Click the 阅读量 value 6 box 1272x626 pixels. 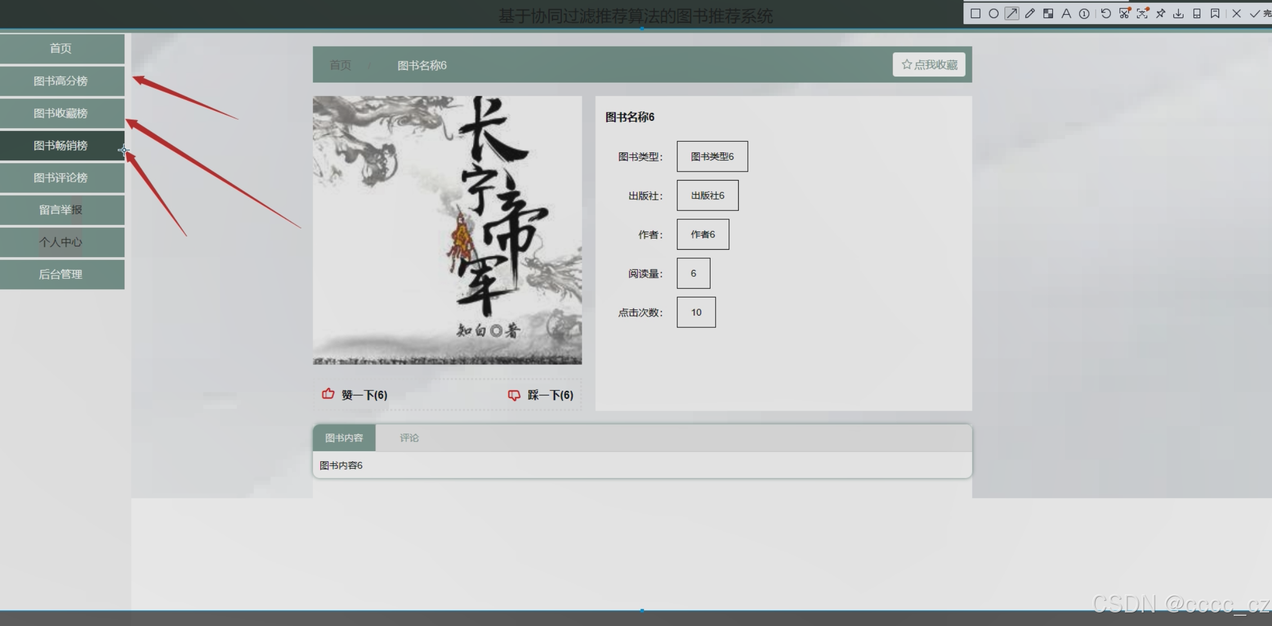pos(693,273)
